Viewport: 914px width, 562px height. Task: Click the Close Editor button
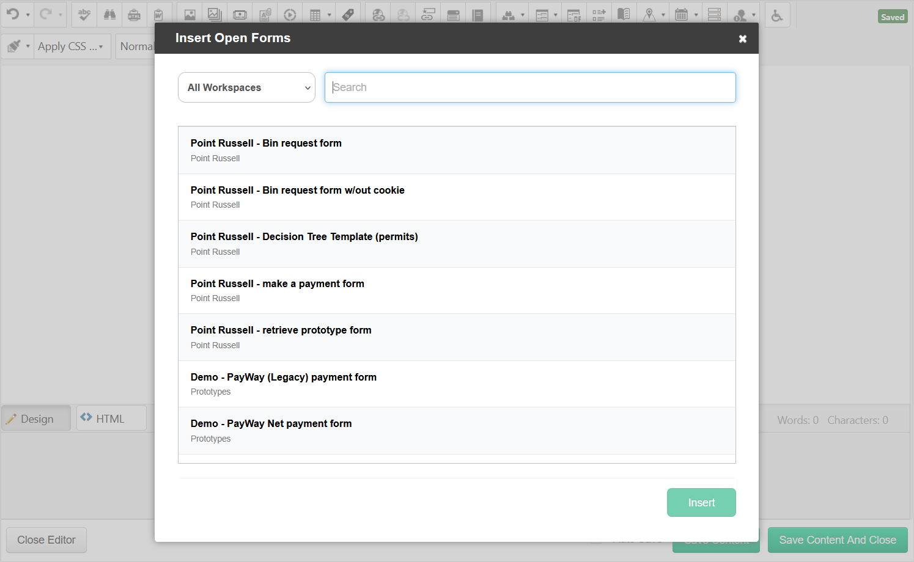[x=46, y=540]
